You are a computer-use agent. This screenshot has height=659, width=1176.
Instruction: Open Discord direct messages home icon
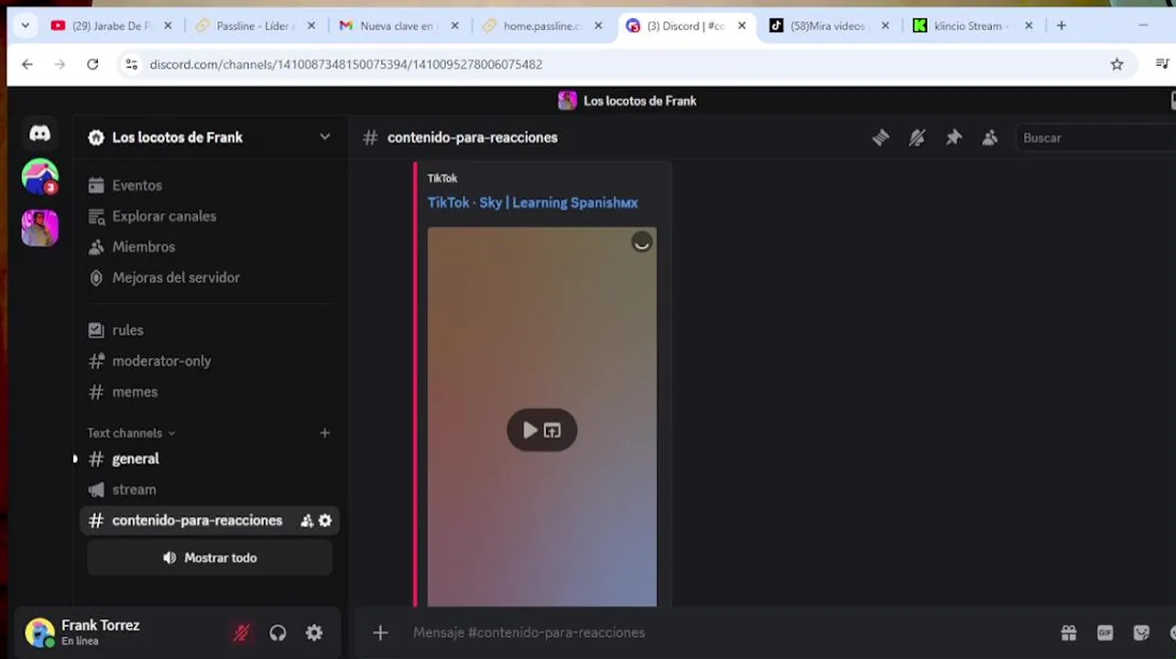click(x=39, y=134)
